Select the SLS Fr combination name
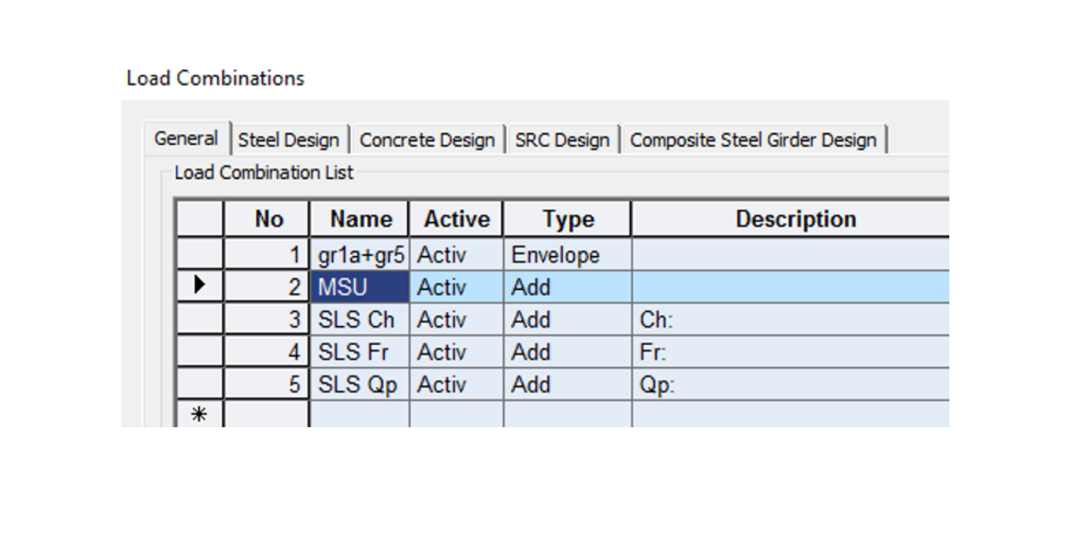Viewport: 1068px width, 534px height. (359, 352)
